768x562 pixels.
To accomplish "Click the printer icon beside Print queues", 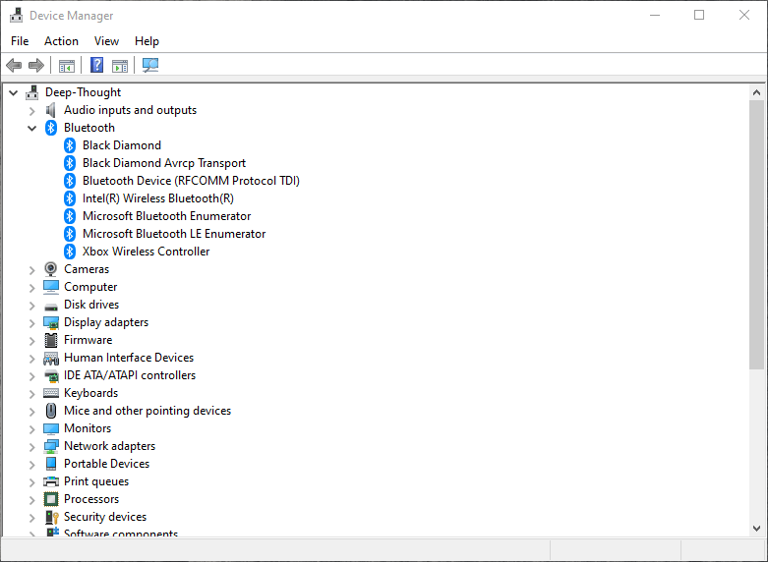I will (51, 481).
